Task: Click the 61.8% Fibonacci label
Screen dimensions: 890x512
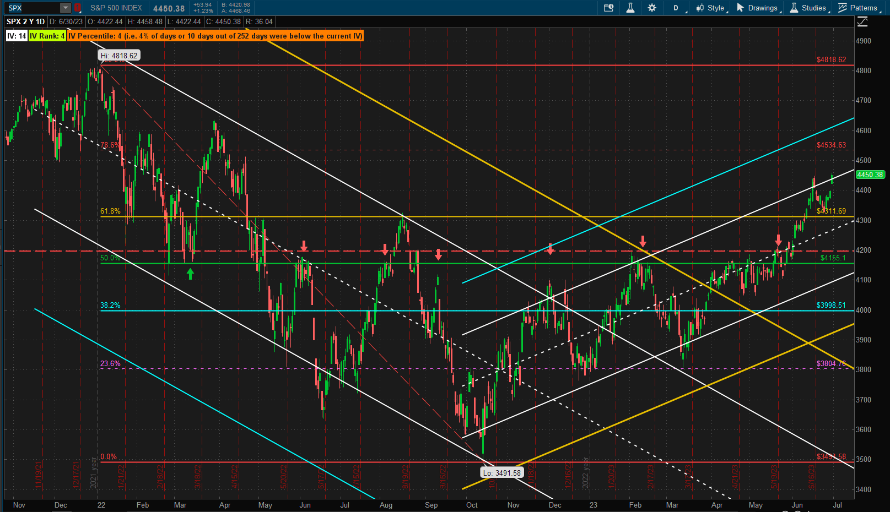Action: pyautogui.click(x=110, y=211)
